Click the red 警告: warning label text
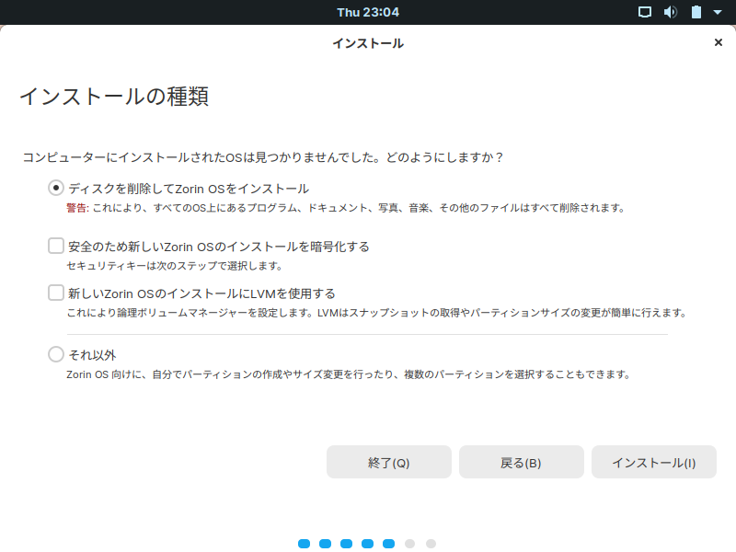Screen dimensions: 736x552 point(77,208)
